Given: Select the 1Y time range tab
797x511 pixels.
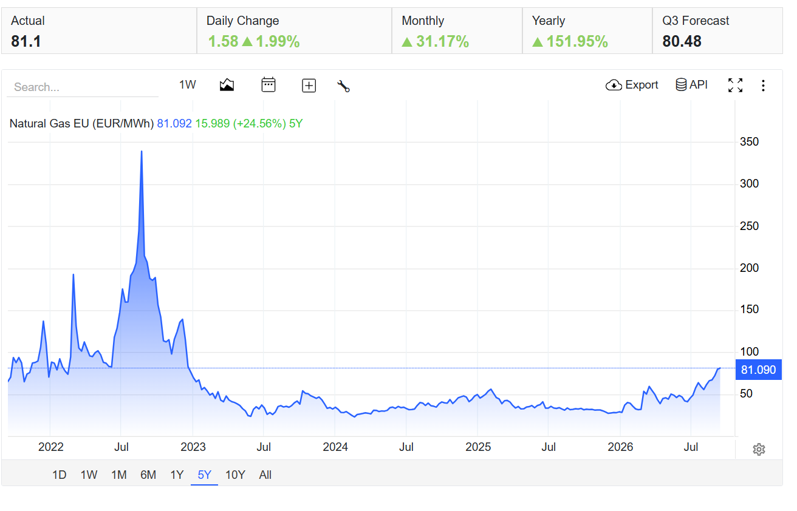Looking at the screenshot, I should click(x=176, y=475).
